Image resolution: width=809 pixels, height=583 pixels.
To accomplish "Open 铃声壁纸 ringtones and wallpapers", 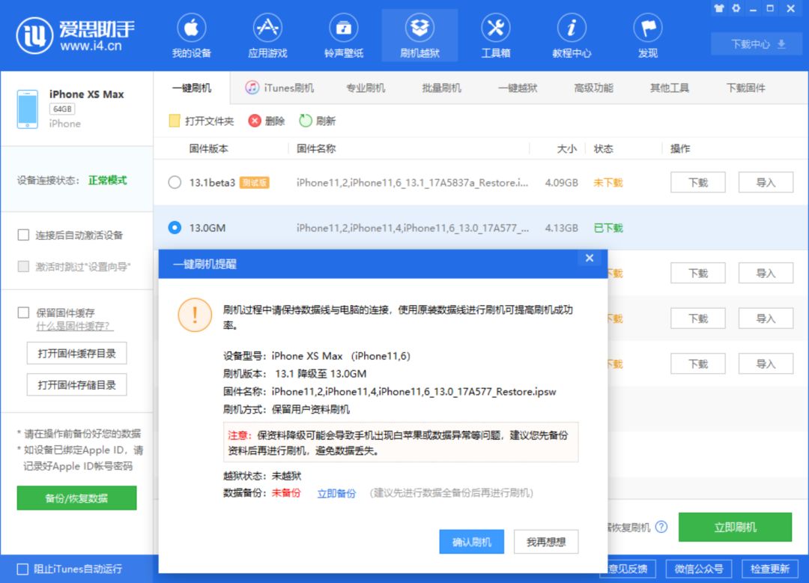I will point(344,36).
